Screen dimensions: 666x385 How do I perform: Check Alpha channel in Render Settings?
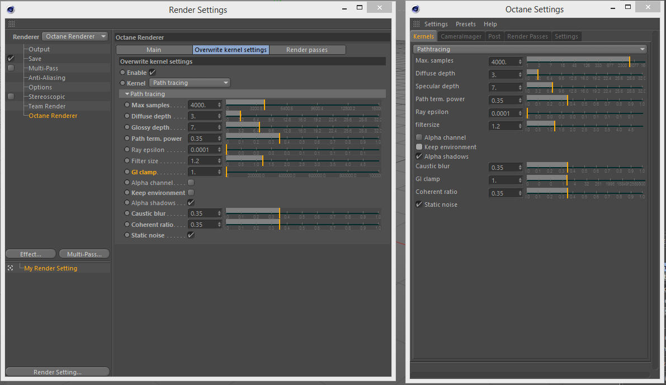point(191,183)
